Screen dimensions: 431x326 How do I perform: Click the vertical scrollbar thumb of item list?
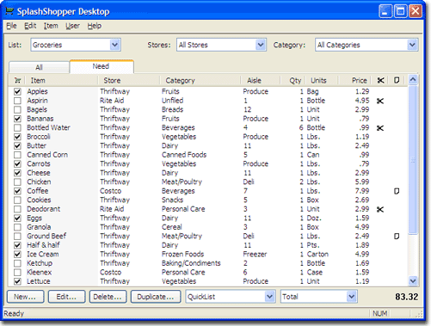[x=413, y=160]
